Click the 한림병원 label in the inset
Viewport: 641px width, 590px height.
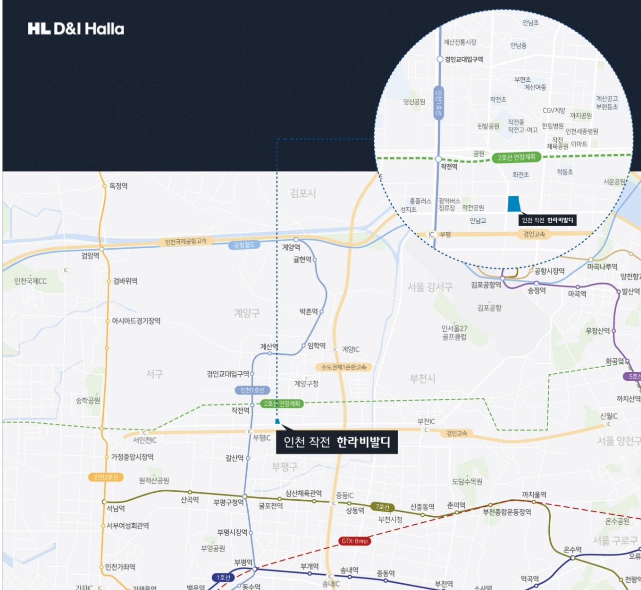tap(553, 126)
